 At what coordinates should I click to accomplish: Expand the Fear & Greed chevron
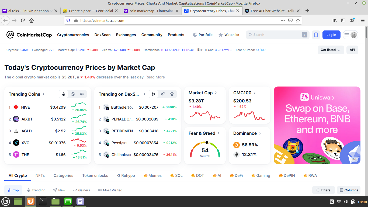[218, 133]
